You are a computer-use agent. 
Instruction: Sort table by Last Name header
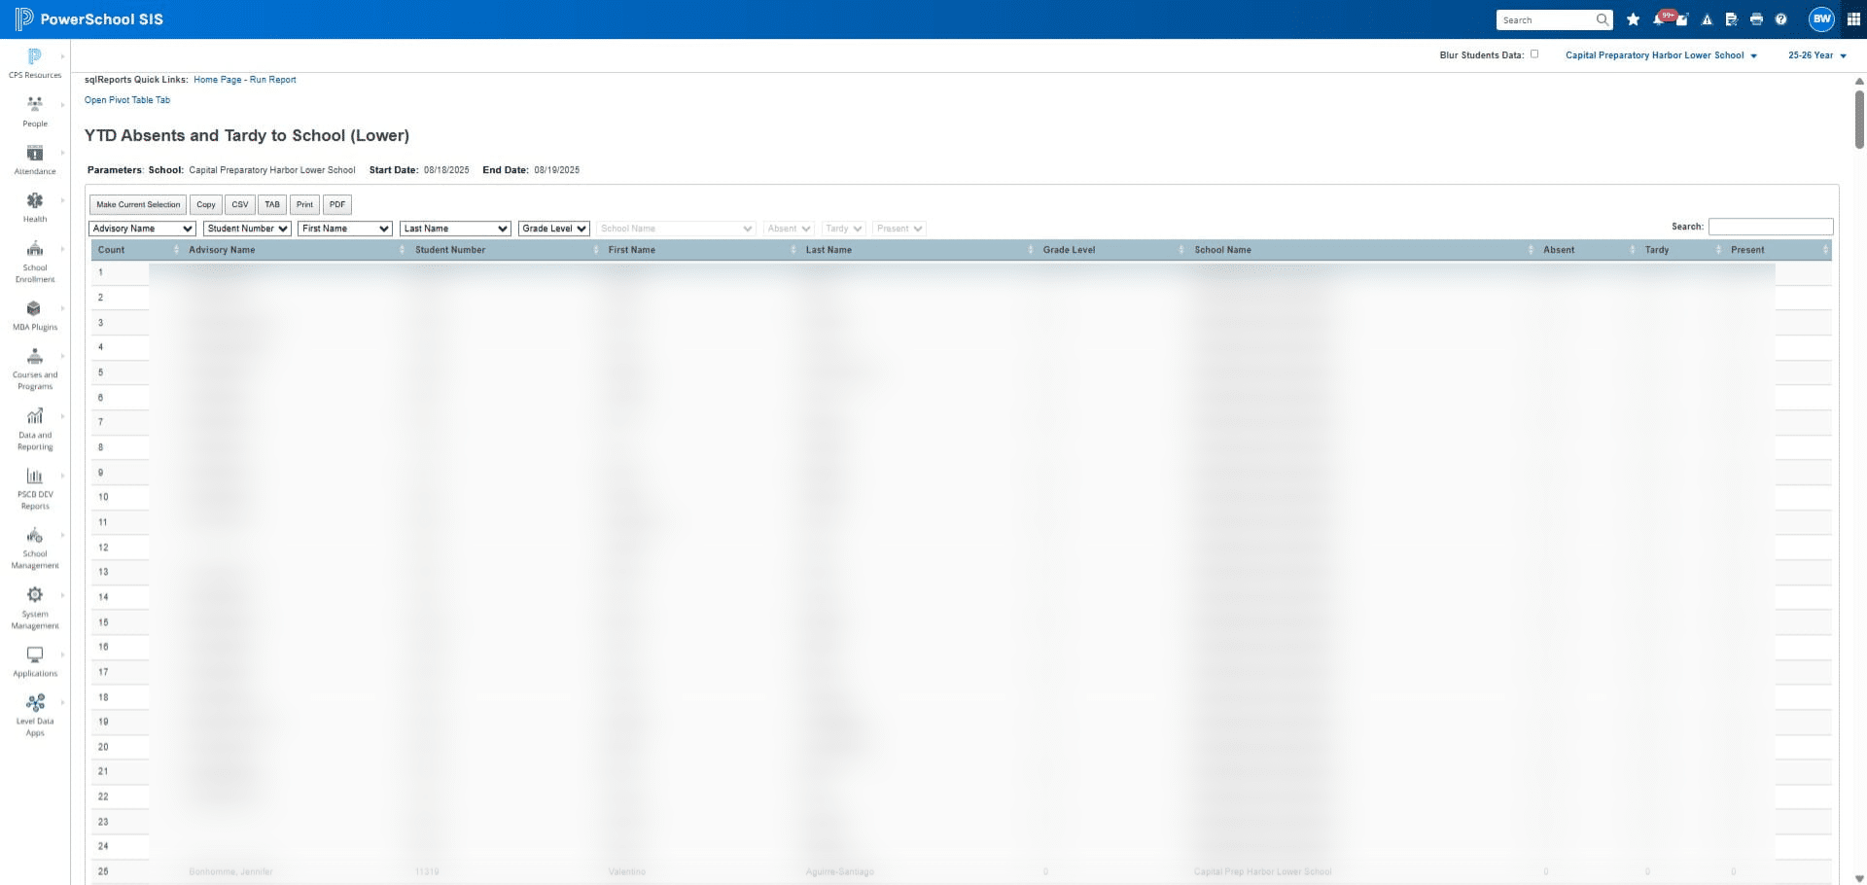click(x=919, y=250)
